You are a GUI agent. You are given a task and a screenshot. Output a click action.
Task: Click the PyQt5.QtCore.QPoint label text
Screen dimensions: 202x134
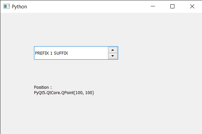(x=64, y=93)
